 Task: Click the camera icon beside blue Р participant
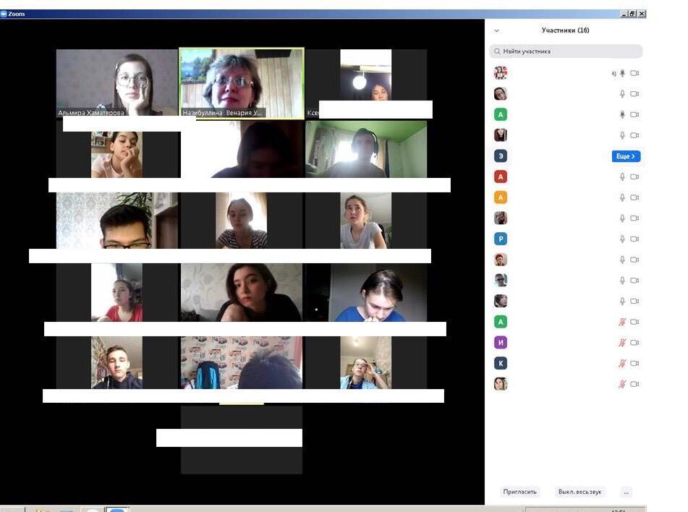click(634, 239)
